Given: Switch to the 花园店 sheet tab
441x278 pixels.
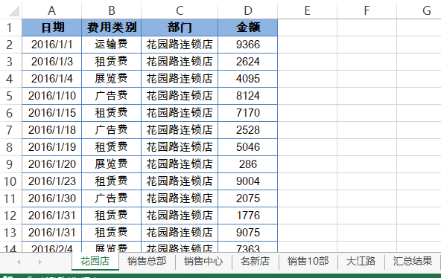Looking at the screenshot, I should pyautogui.click(x=95, y=262).
